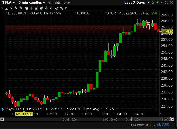Click the yellow 260.80 current price tag
The height and width of the screenshot is (129, 177).
(x=167, y=32)
